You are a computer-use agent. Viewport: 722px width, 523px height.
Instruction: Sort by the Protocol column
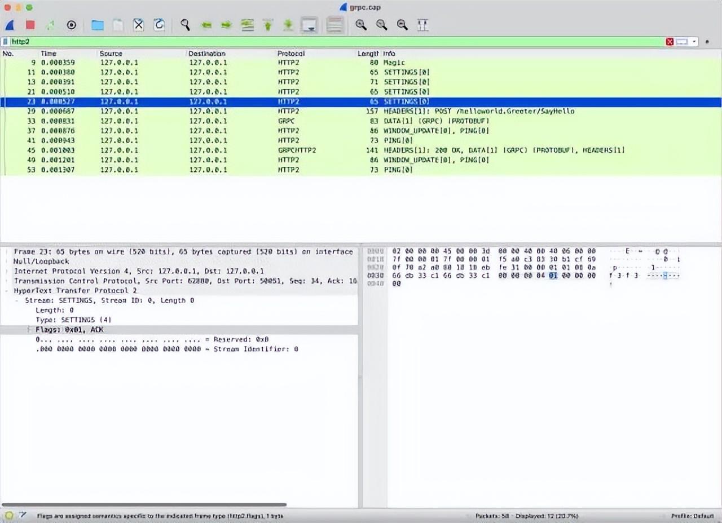point(316,54)
